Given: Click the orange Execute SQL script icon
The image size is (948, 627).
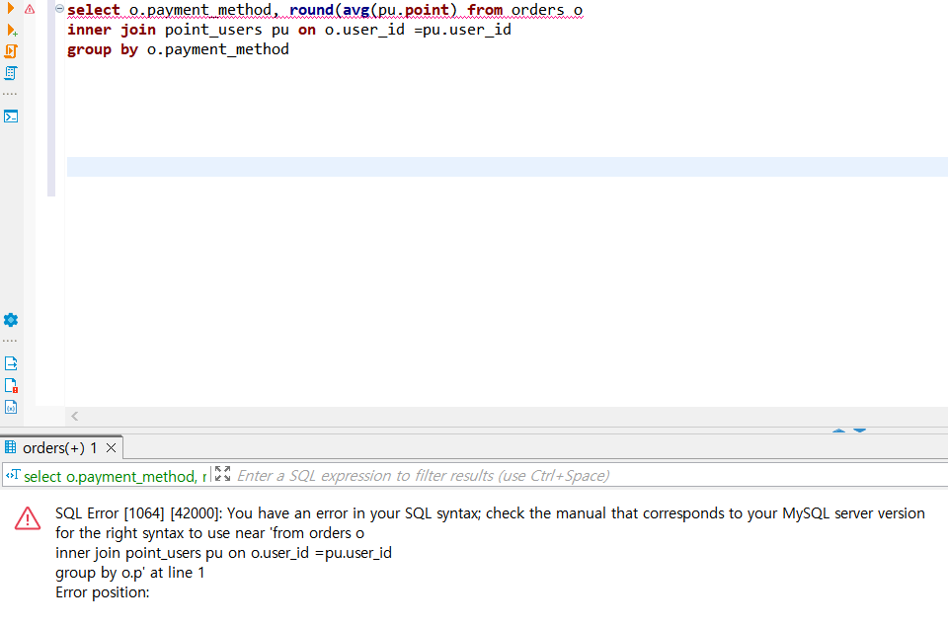Looking at the screenshot, I should [x=11, y=51].
